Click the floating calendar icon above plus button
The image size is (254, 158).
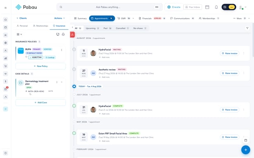246,140
